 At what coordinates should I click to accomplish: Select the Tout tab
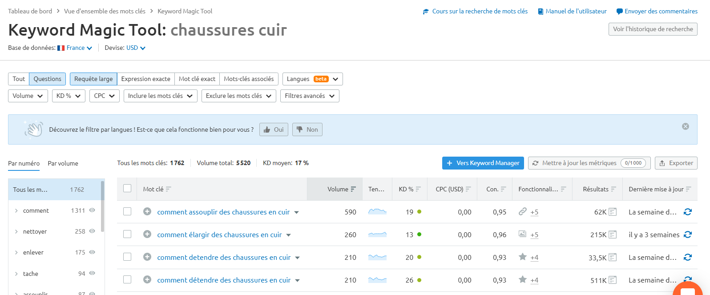pos(19,79)
